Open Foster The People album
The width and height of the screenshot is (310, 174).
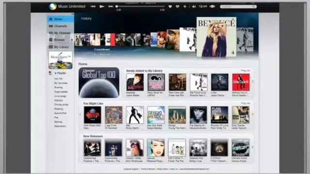[177, 148]
